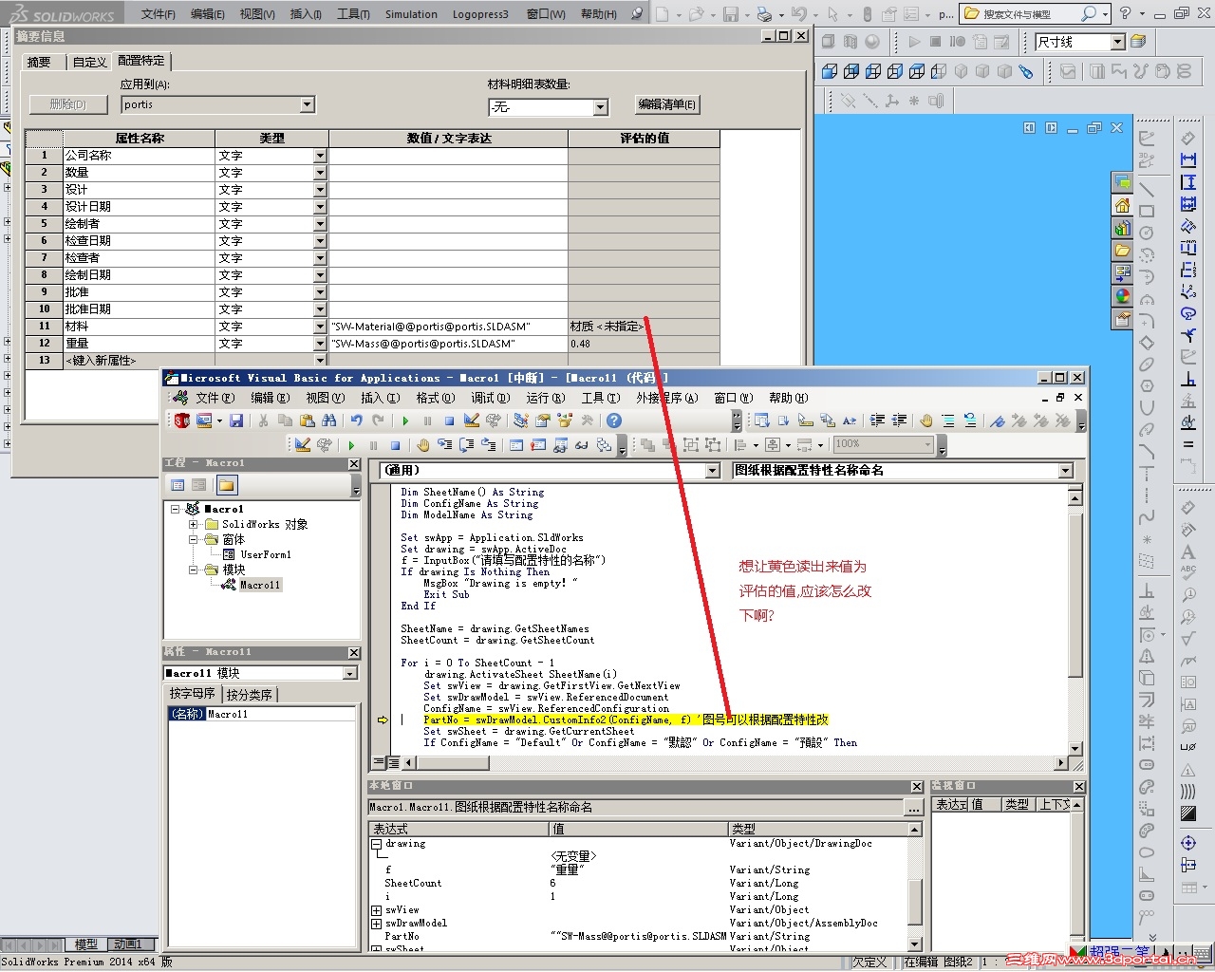
Task: Expand swView in the Locals window
Action: 376,909
